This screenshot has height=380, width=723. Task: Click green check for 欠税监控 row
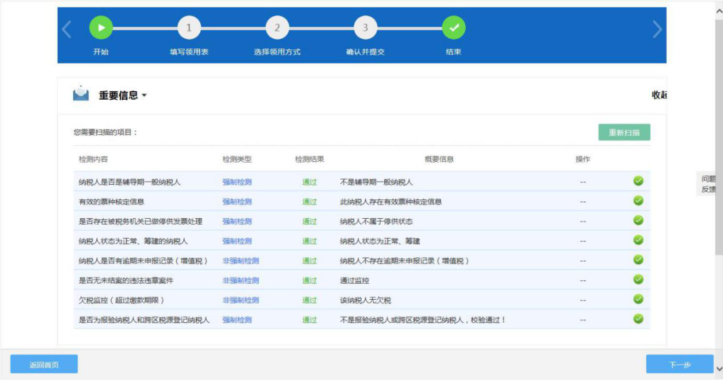(638, 300)
